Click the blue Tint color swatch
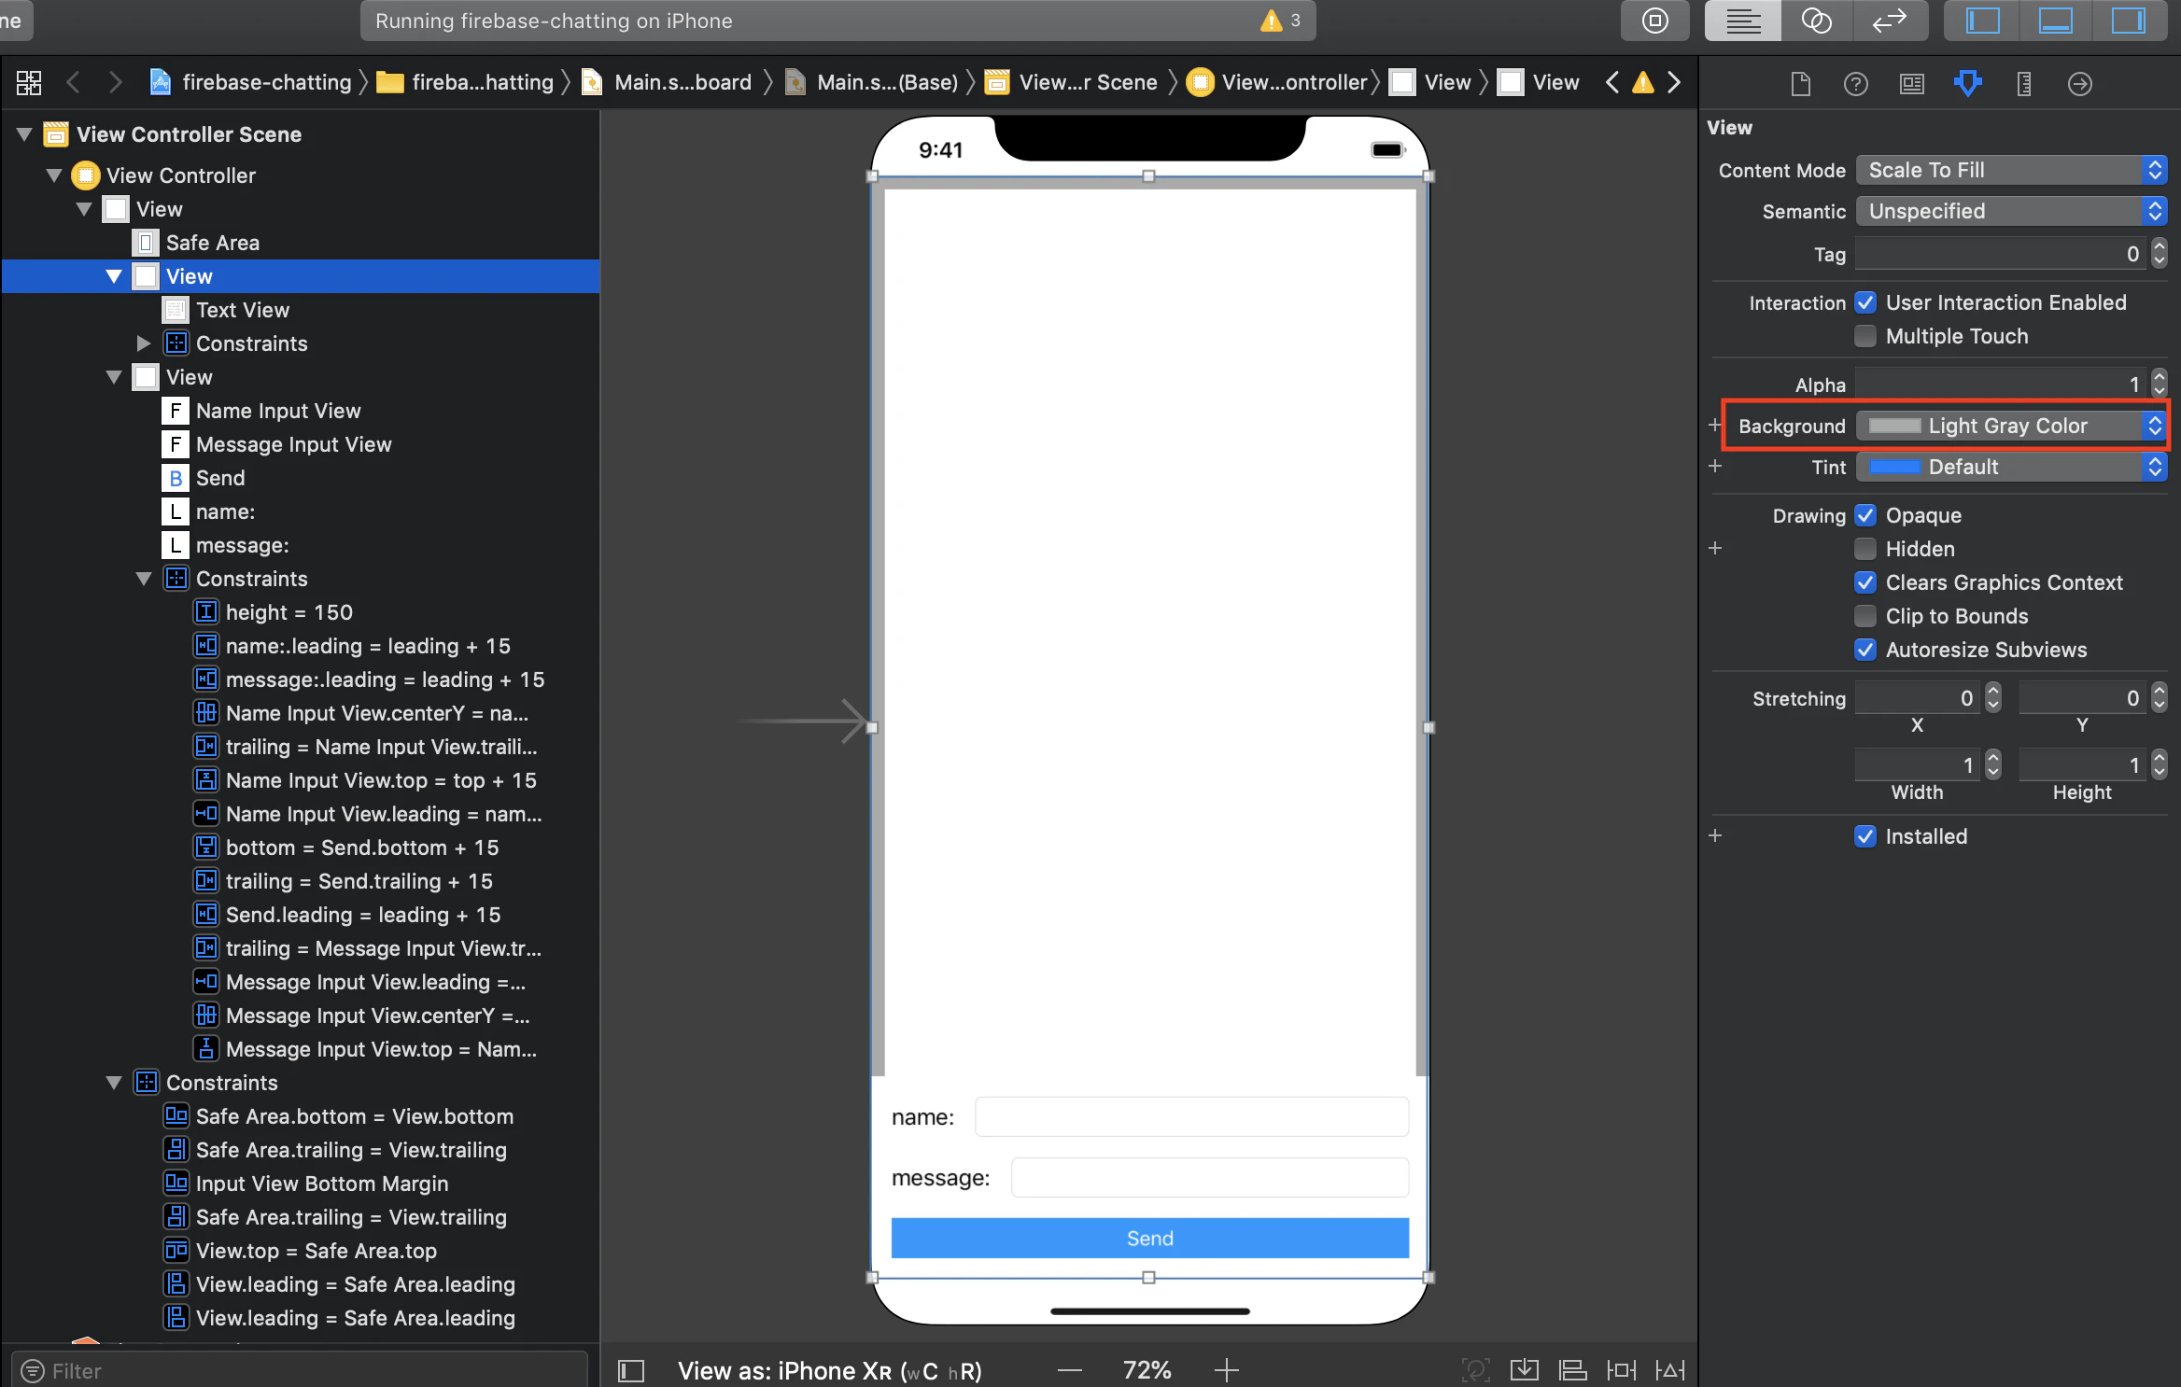 click(1894, 467)
